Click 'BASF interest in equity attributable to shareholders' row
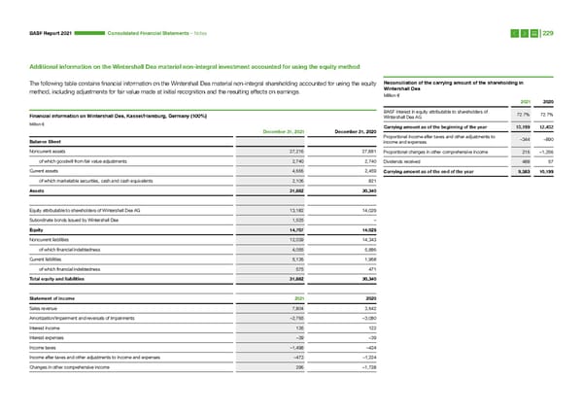The width and height of the screenshot is (583, 412). pos(435,114)
